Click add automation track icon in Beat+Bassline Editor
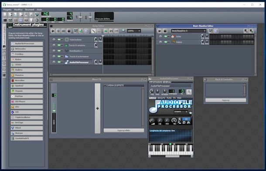 click(216, 31)
